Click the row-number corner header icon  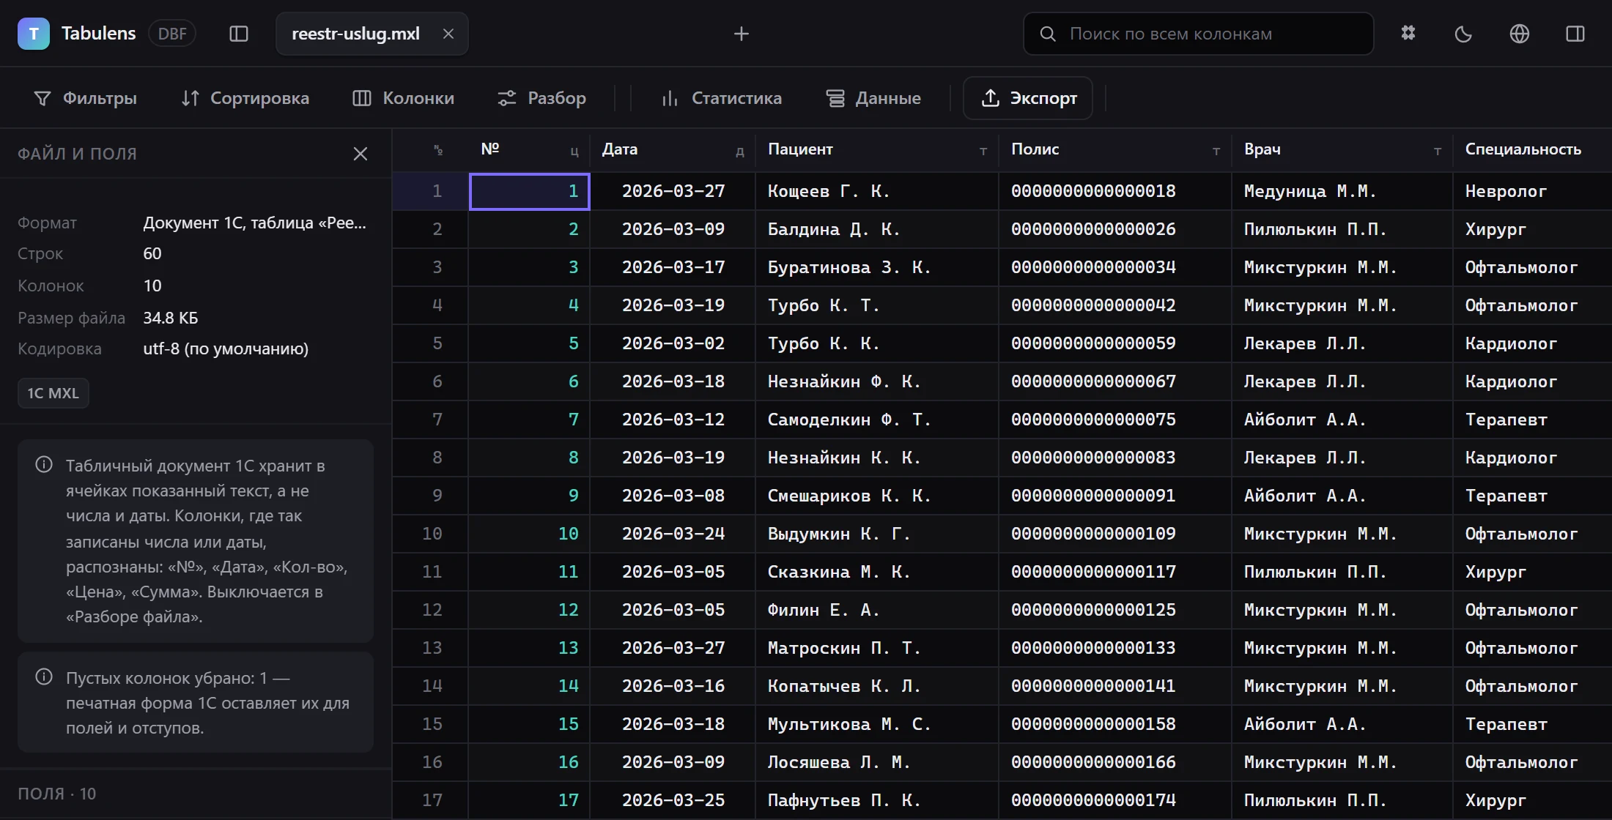tap(438, 150)
